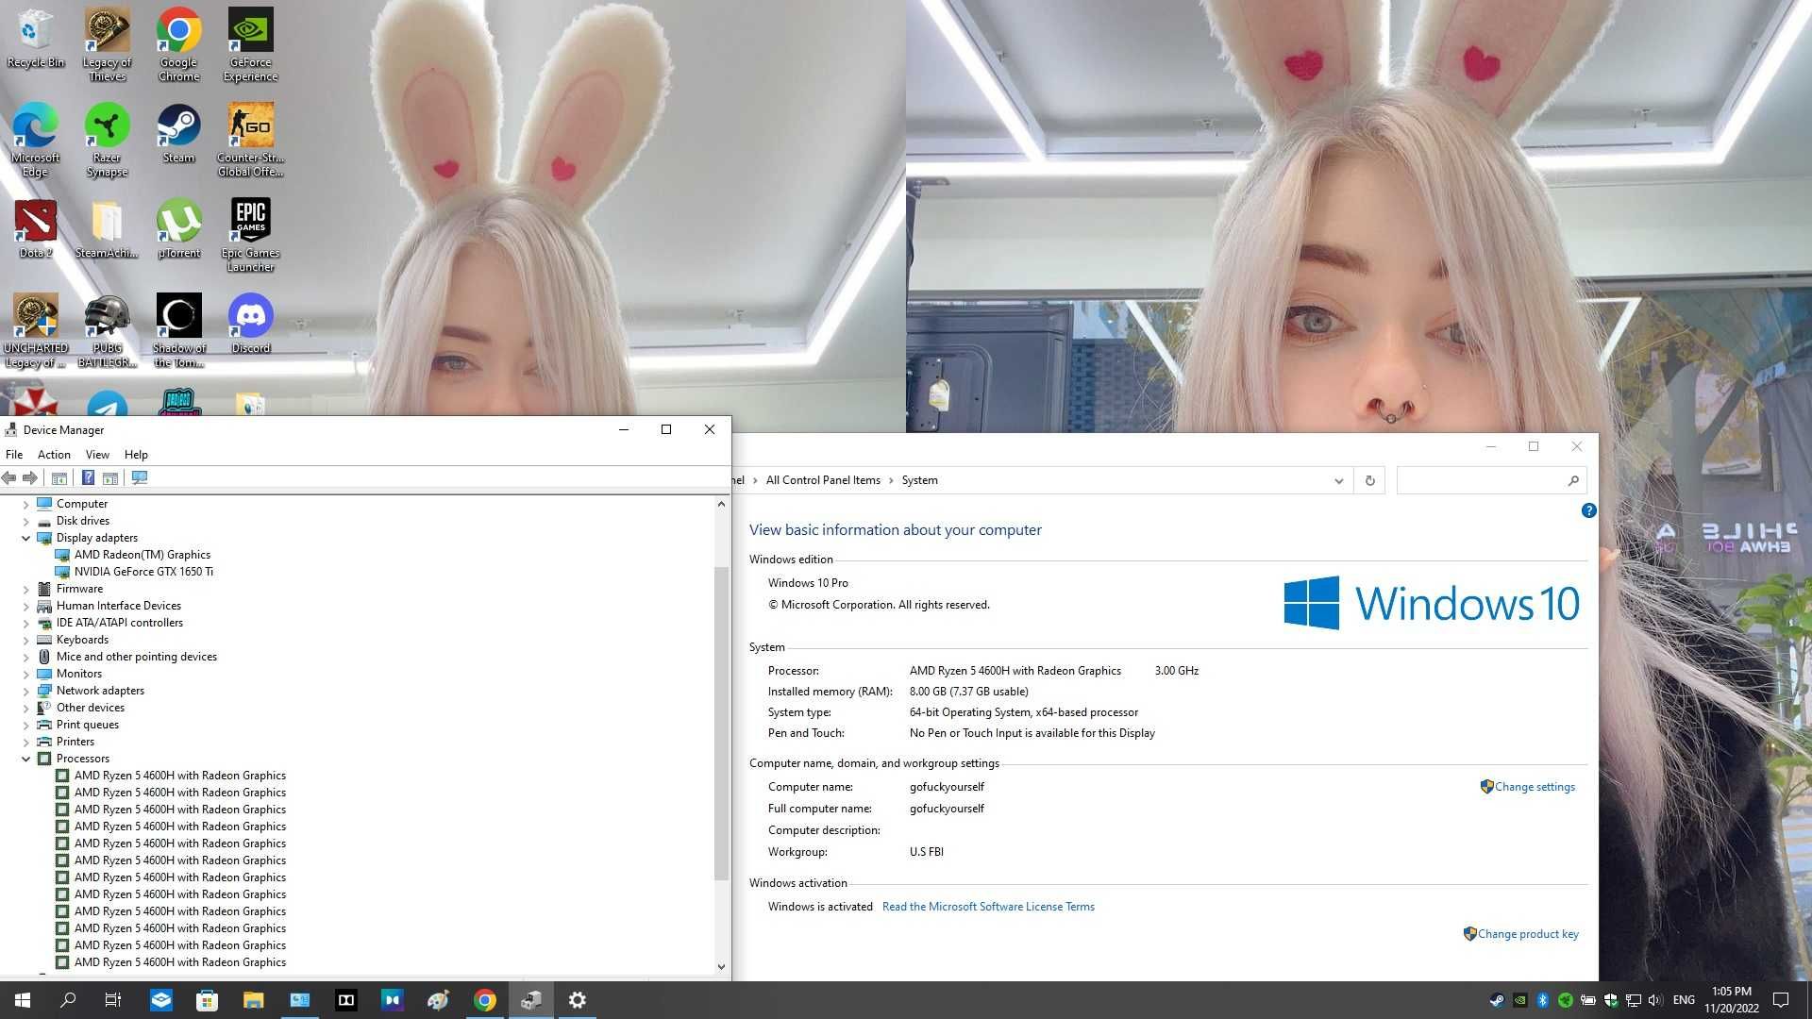Screen dimensions: 1812x1019
Task: Select AMD Radeon(TM) Graphics device
Action: tap(143, 555)
